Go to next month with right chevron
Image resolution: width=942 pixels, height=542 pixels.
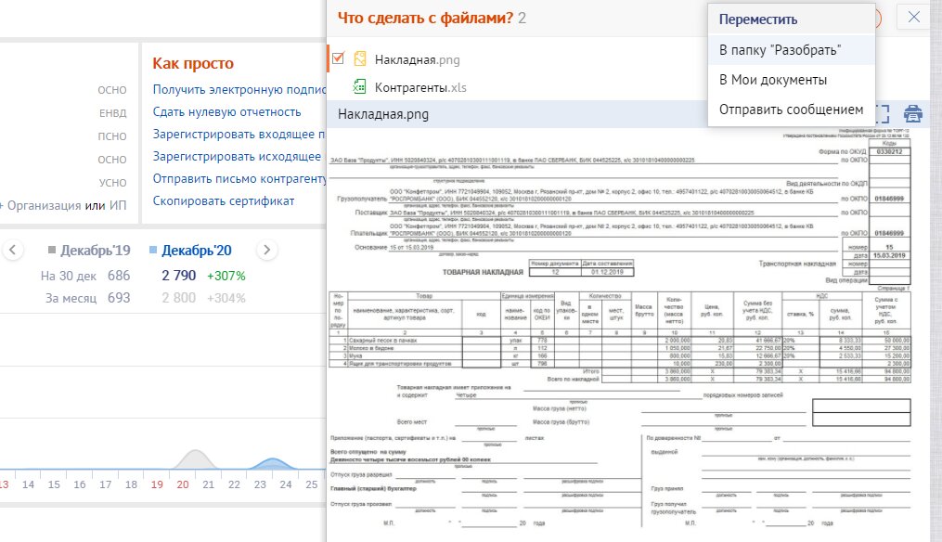[267, 250]
